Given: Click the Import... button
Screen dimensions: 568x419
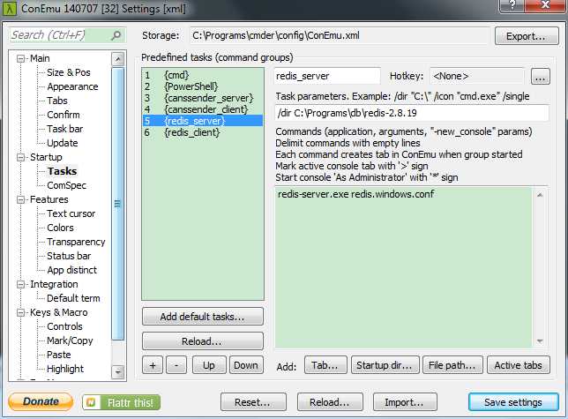Looking at the screenshot, I should pos(405,402).
